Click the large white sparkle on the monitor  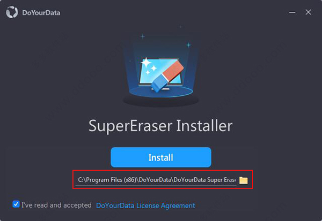tap(146, 63)
